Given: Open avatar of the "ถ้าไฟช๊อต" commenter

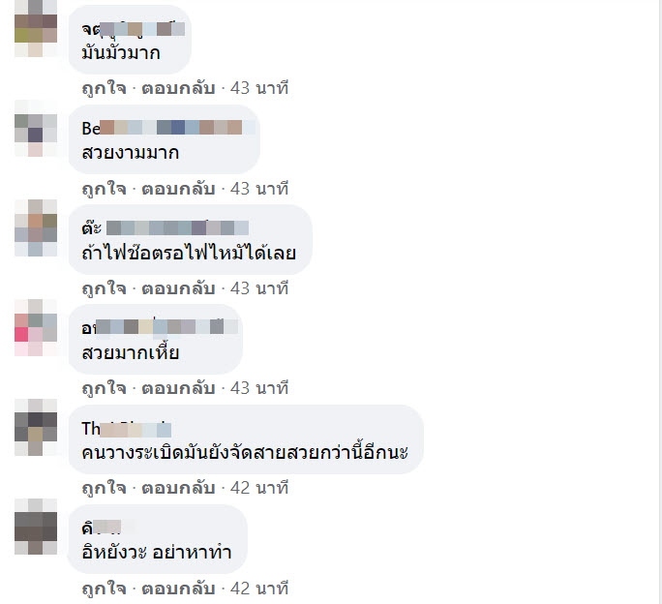Looking at the screenshot, I should pos(36,228).
